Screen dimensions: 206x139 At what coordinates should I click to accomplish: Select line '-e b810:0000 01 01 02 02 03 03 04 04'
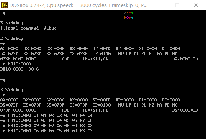point(47,115)
